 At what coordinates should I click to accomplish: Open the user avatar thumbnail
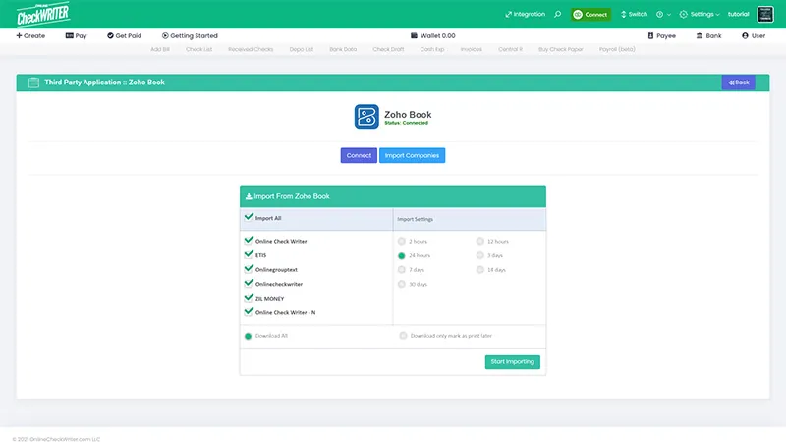[765, 14]
